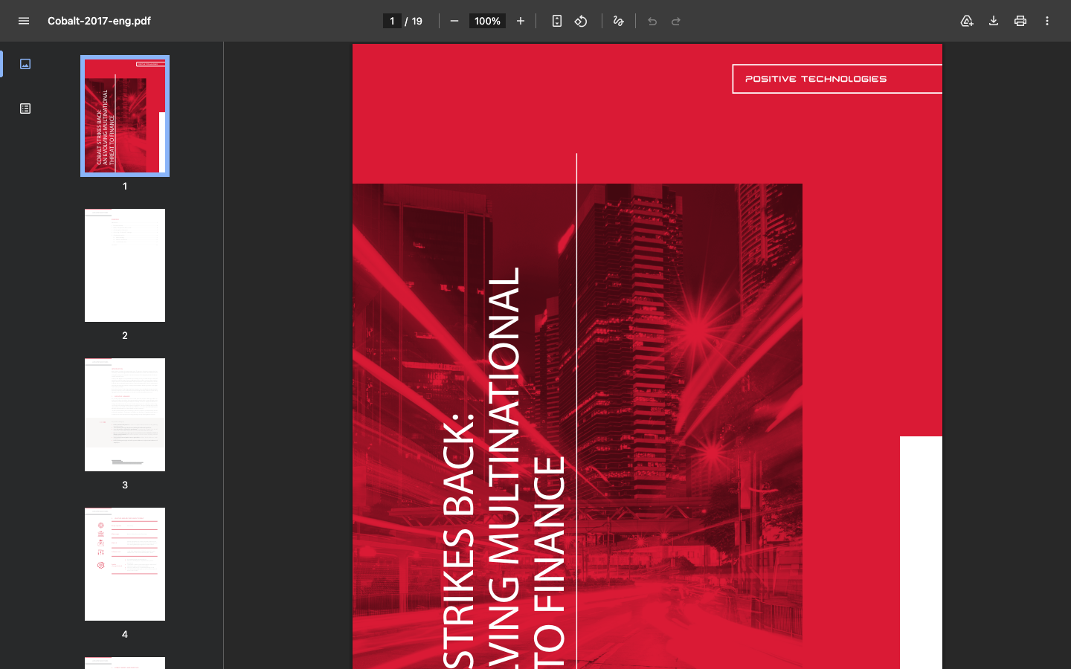This screenshot has width=1071, height=669.
Task: Open the more options three-dot menu
Action: click(x=1047, y=21)
